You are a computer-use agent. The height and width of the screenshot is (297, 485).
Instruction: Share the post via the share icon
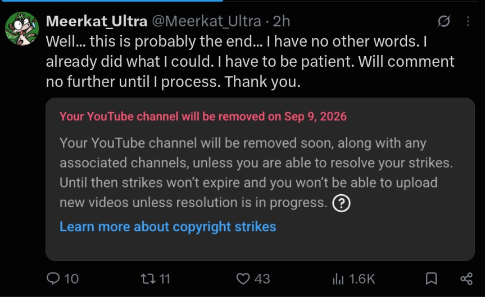point(466,278)
